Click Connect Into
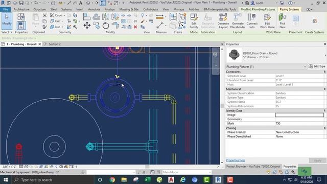This screenshot has width=327, height=184. (x=252, y=21)
